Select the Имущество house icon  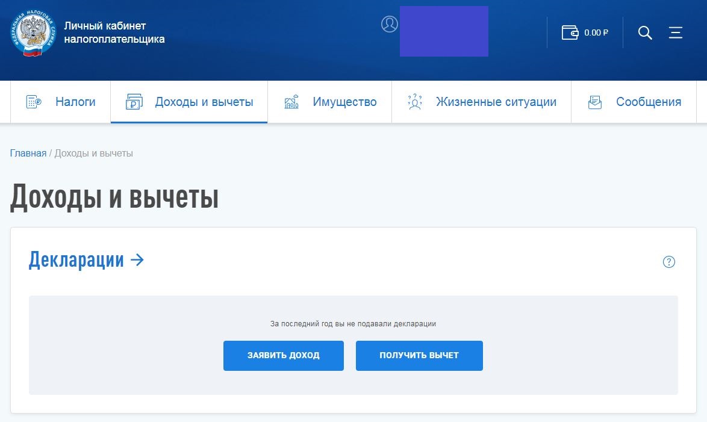(291, 101)
